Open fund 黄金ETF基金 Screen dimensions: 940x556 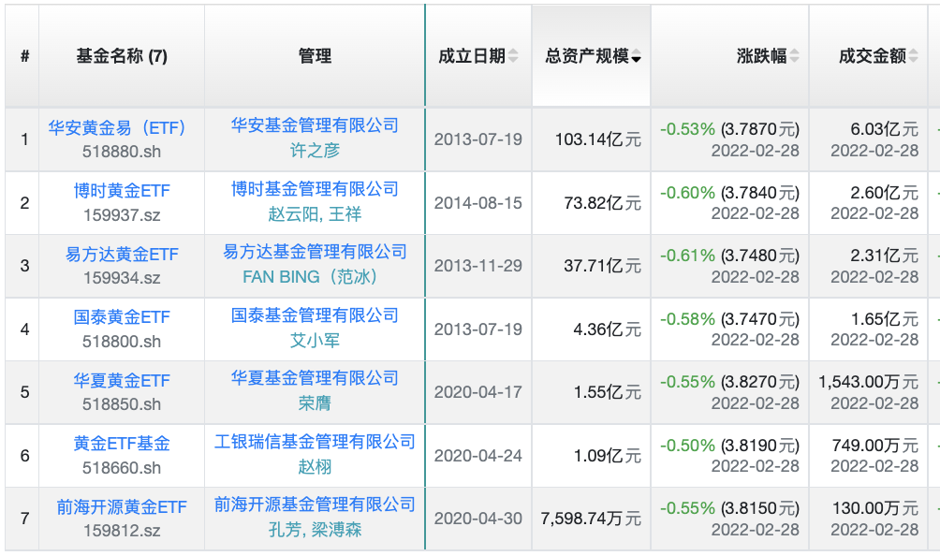click(x=122, y=444)
